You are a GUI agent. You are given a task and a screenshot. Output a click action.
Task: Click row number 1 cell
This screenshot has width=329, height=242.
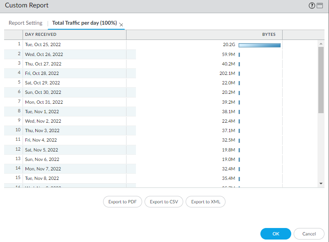14,44
